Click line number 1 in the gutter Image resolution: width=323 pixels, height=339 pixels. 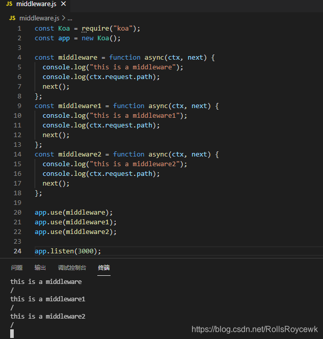pyautogui.click(x=19, y=29)
